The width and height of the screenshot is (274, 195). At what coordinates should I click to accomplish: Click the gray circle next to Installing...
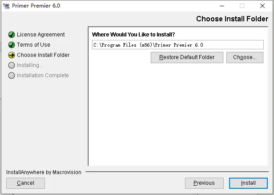pyautogui.click(x=12, y=65)
